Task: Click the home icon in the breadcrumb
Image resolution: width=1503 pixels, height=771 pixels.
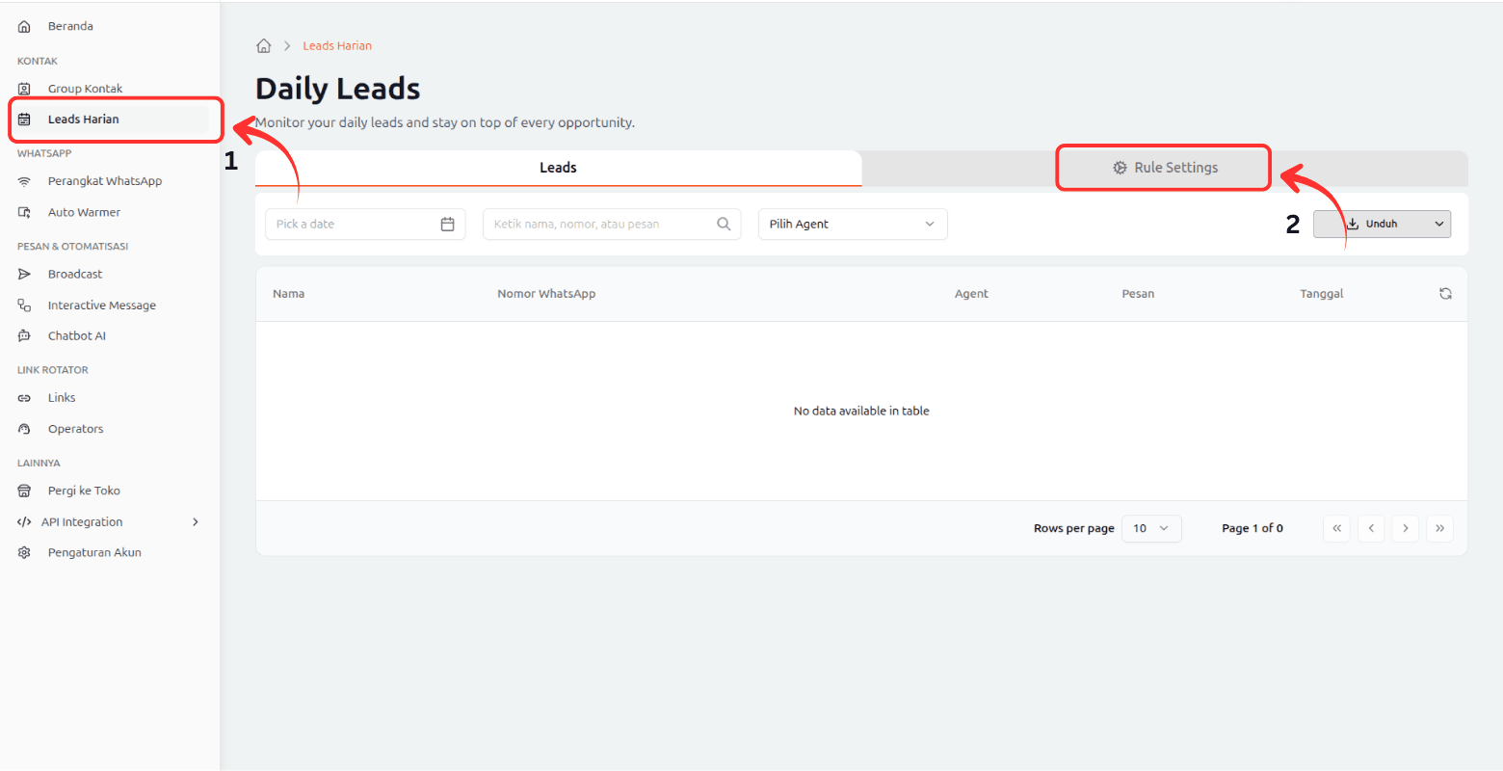Action: (264, 46)
